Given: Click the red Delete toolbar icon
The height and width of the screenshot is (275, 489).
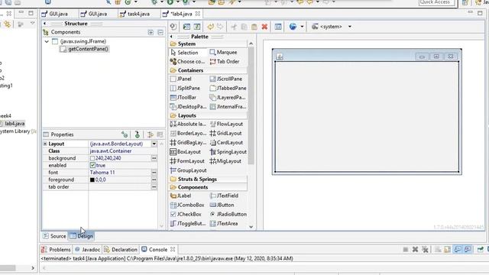Looking at the screenshot, I should [264, 27].
